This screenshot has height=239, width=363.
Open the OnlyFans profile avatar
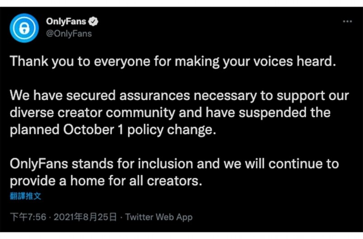[x=24, y=28]
